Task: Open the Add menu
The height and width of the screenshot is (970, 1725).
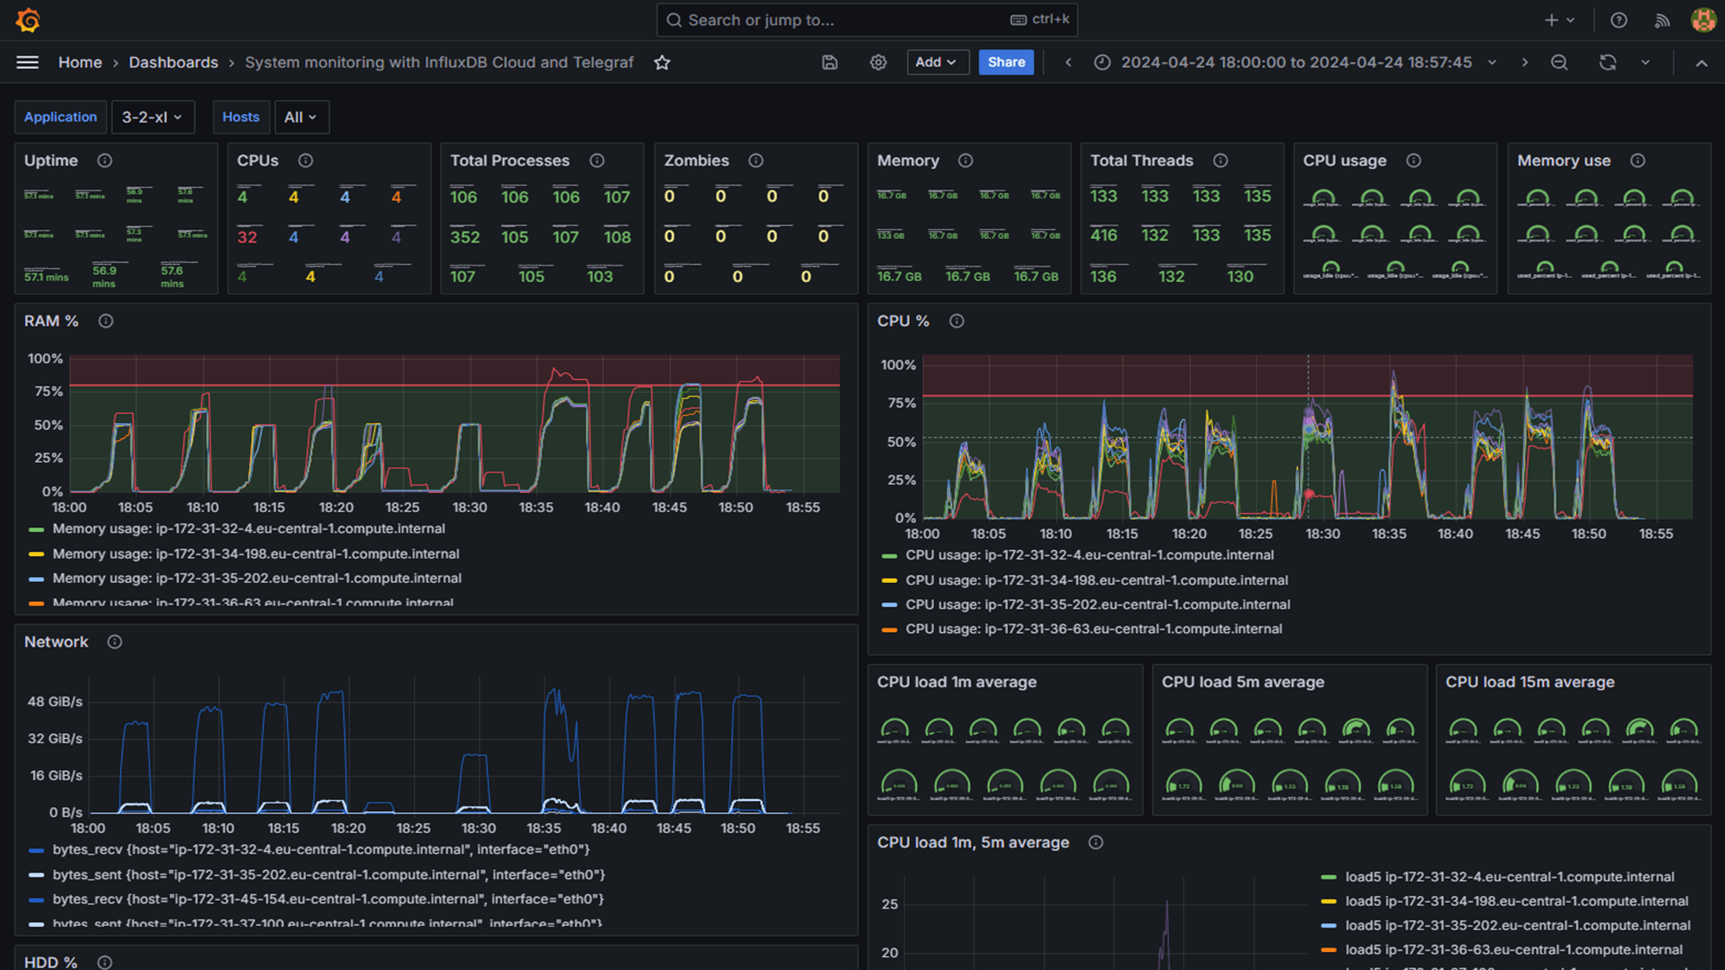Action: (x=937, y=62)
